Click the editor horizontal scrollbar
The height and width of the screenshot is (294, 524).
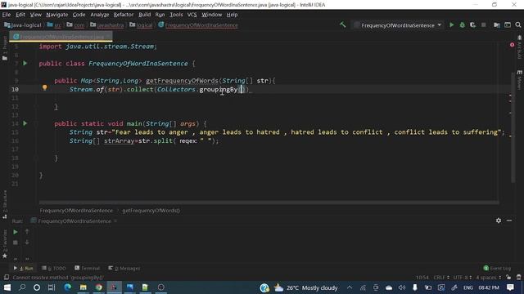pyautogui.click(x=269, y=203)
